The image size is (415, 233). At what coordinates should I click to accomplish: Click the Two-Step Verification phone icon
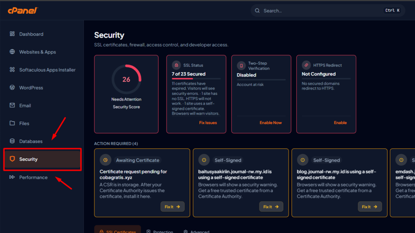241,66
